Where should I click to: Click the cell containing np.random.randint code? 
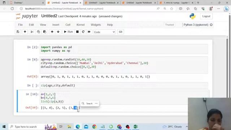[x=124, y=65]
